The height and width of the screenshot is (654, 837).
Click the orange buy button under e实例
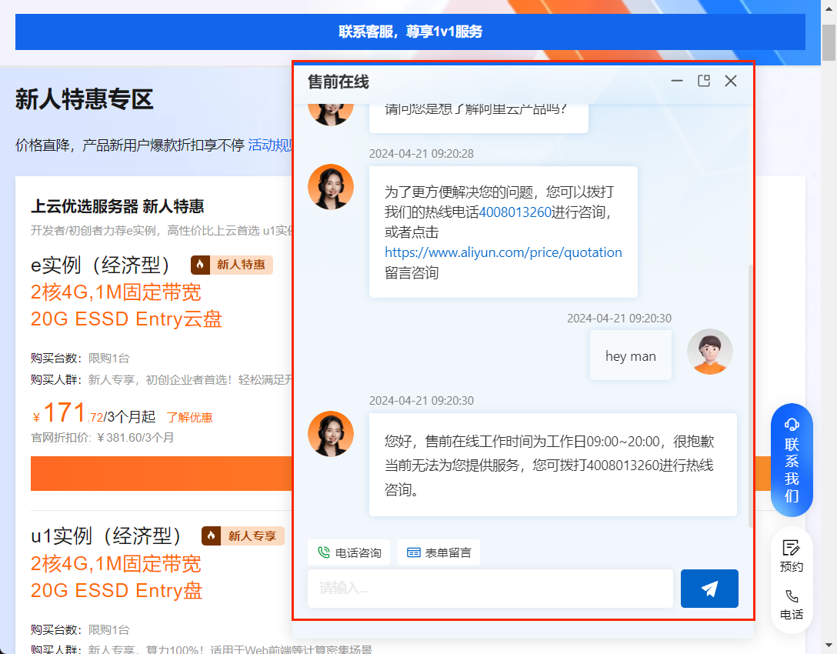162,473
